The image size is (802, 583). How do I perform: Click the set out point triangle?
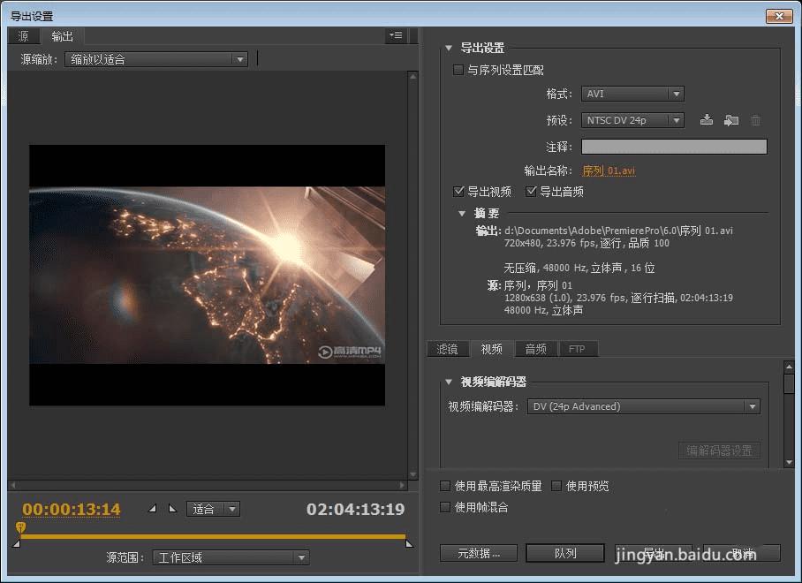click(172, 509)
